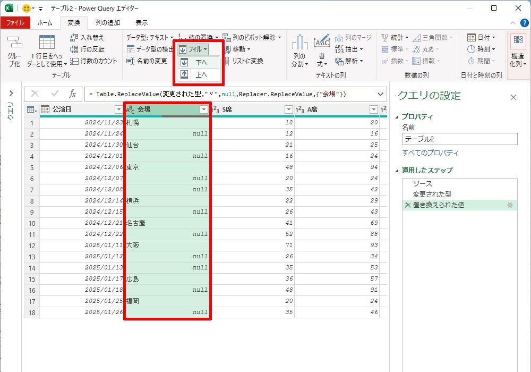531x372 pixels.
Task: Click 行の反転 (Reverse Rows) button
Action: (87, 49)
